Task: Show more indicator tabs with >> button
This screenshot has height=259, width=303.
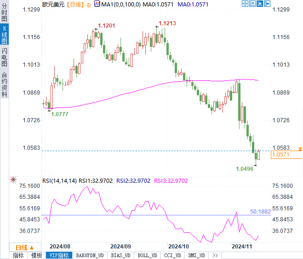Action: (x=214, y=255)
